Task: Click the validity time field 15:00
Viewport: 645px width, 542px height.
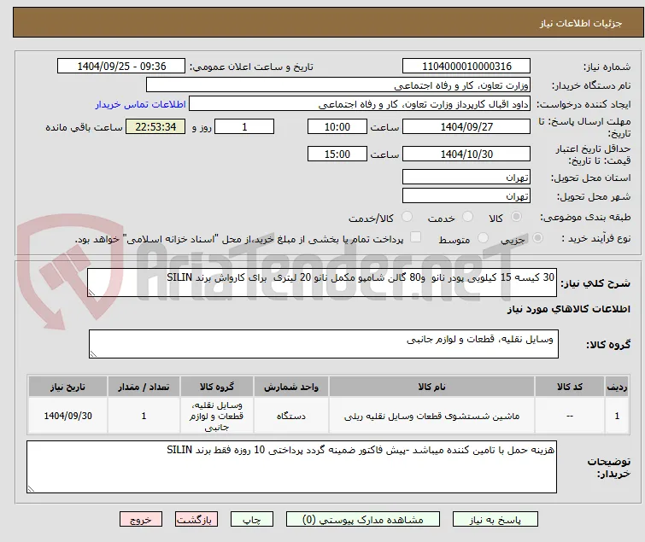Action: (337, 154)
